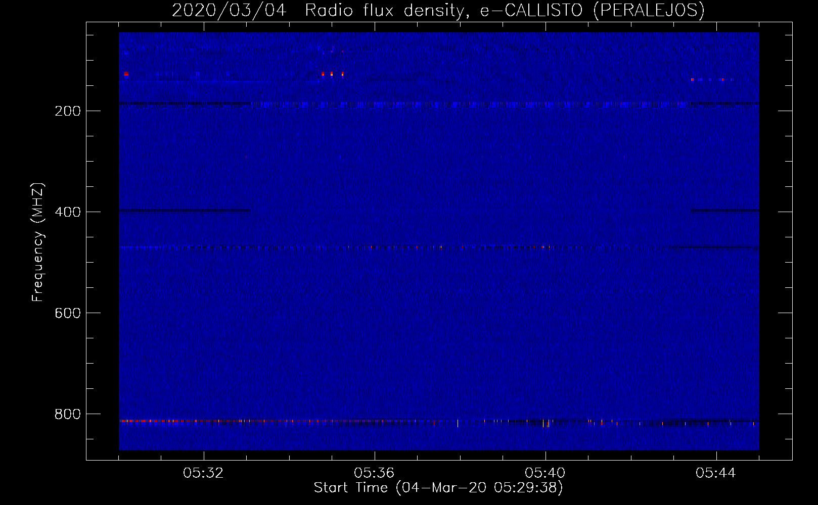
Task: Click the 800 frequency tick label
Action: 67,414
